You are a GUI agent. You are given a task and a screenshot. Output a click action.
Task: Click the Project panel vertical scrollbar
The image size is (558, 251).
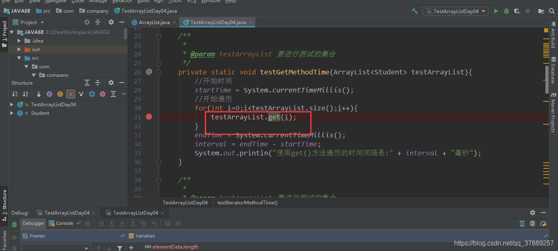(x=125, y=34)
